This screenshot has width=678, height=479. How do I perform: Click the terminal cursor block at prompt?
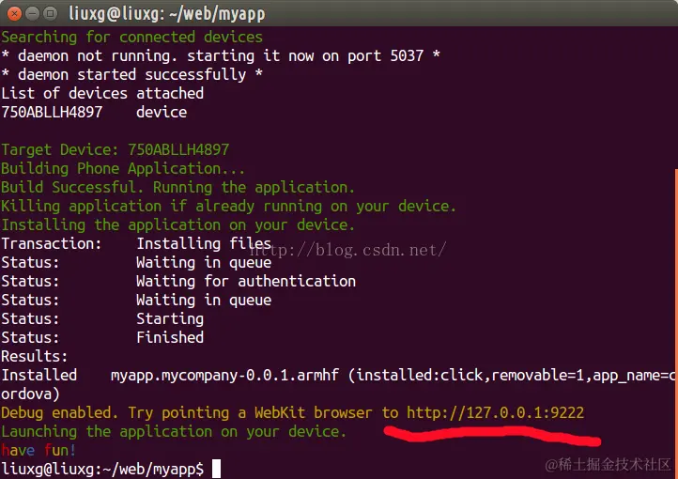pos(216,469)
